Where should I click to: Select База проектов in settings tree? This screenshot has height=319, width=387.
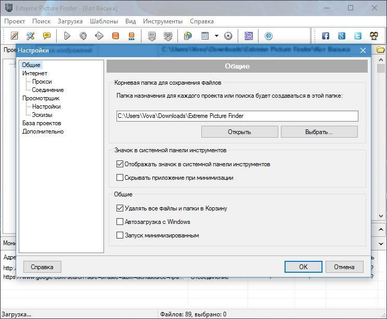point(42,123)
